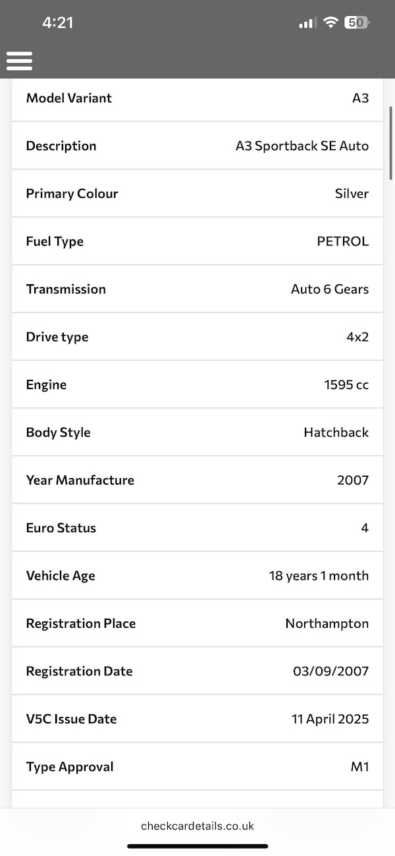Tap the A3 Sportback SE Auto description
This screenshot has width=395, height=856.
pyautogui.click(x=302, y=146)
